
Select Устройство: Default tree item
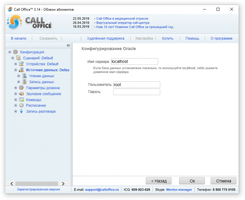pyautogui.click(x=42, y=64)
